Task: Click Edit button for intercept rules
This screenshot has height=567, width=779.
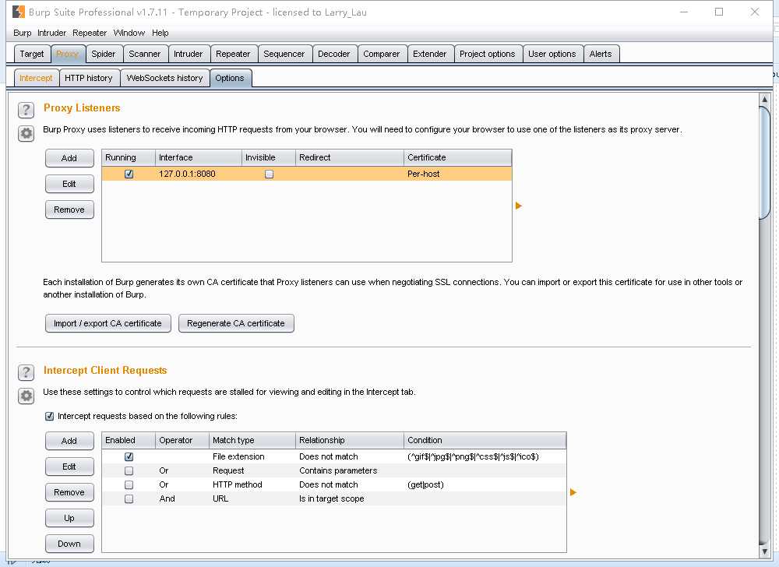Action: [69, 467]
